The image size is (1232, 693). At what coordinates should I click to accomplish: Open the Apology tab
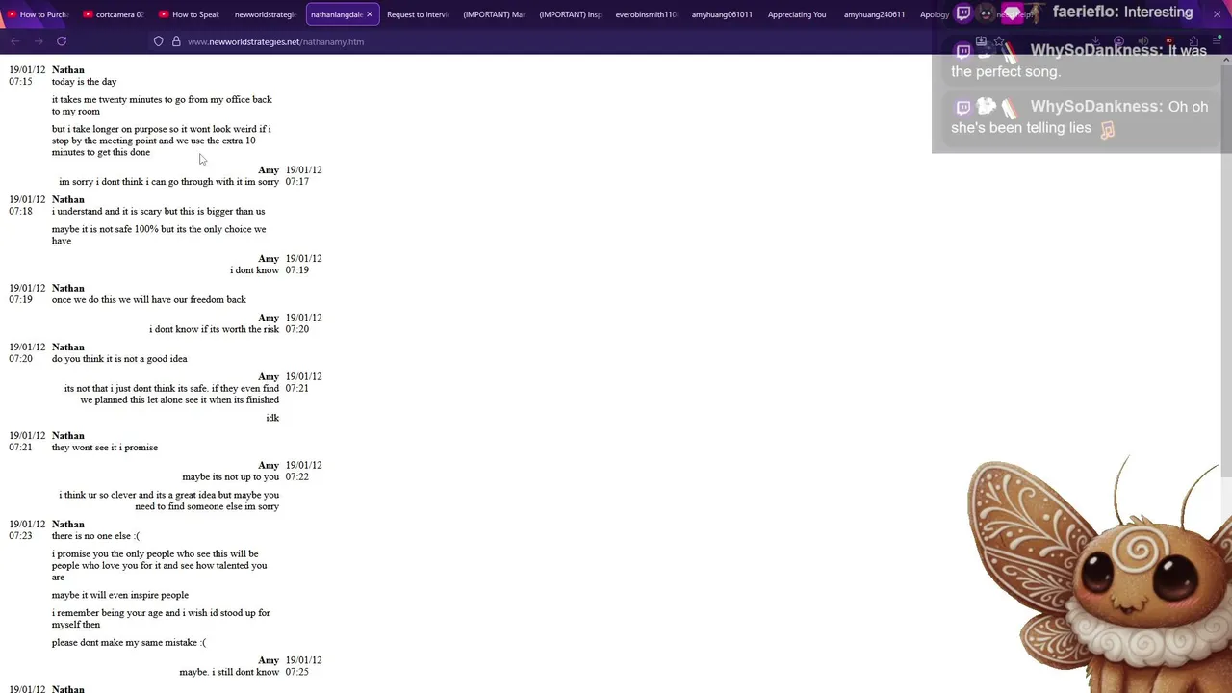pyautogui.click(x=934, y=14)
